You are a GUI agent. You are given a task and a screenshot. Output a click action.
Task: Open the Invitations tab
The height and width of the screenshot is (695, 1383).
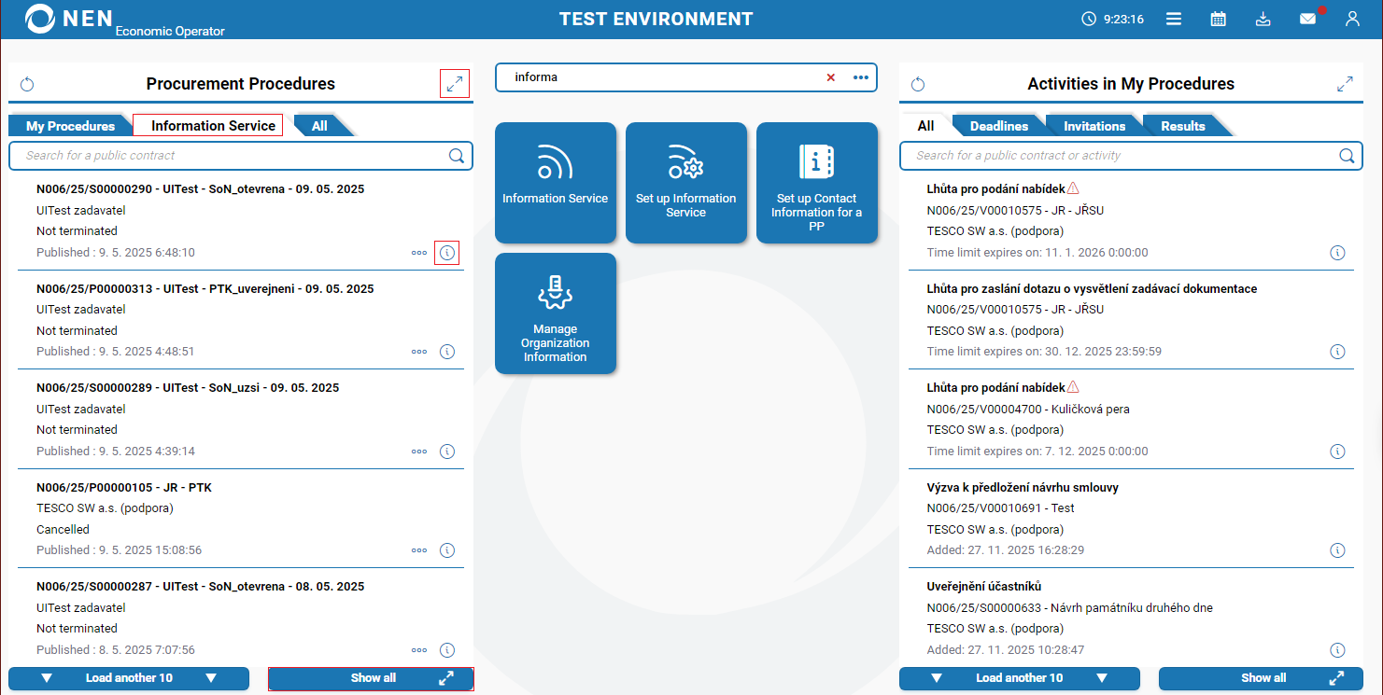pos(1094,126)
